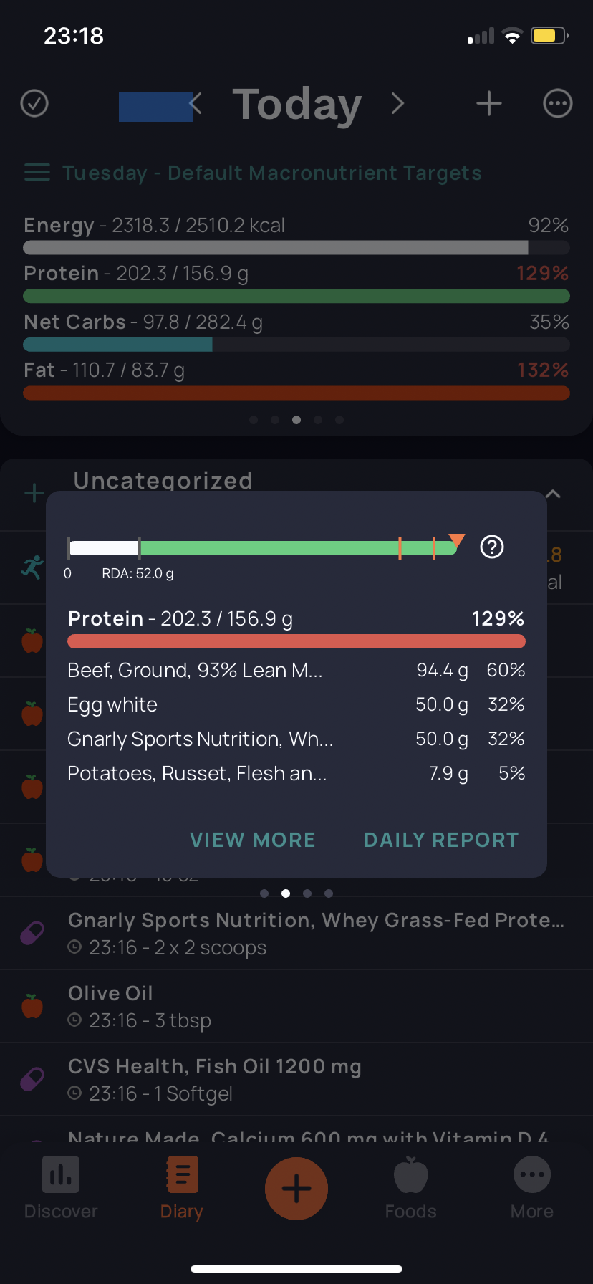Screen dimensions: 593x1284
Task: Open the Discover tab
Action: point(61,1188)
